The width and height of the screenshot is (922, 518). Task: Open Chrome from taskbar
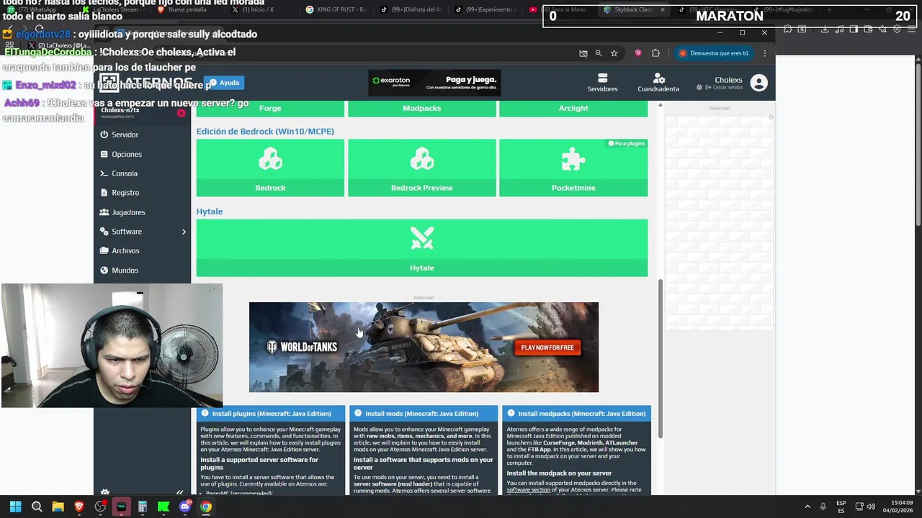pyautogui.click(x=206, y=506)
